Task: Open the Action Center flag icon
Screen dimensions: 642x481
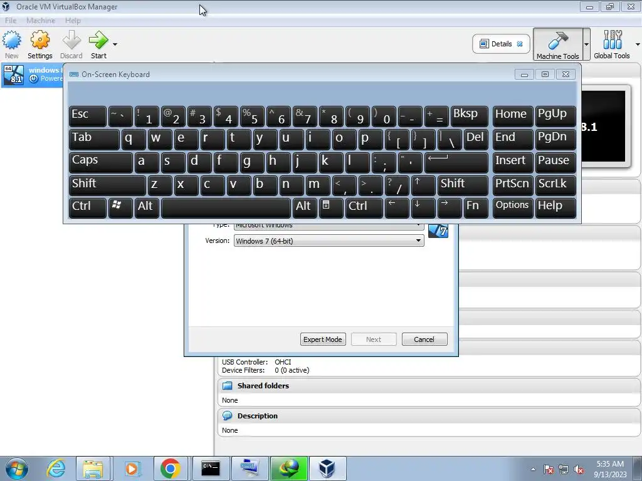Action: click(x=548, y=469)
